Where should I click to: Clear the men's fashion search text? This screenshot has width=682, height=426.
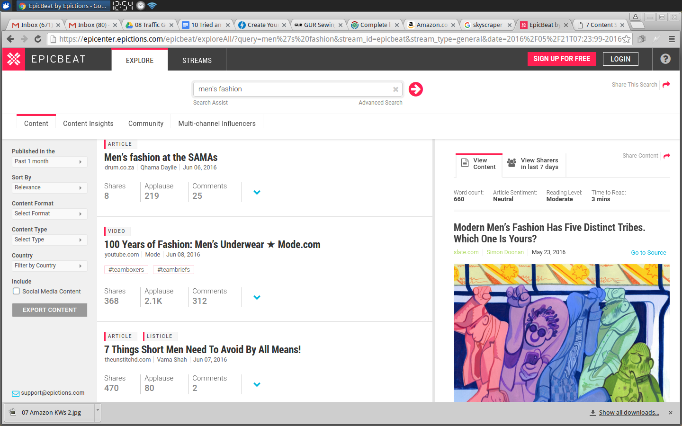[x=395, y=89]
